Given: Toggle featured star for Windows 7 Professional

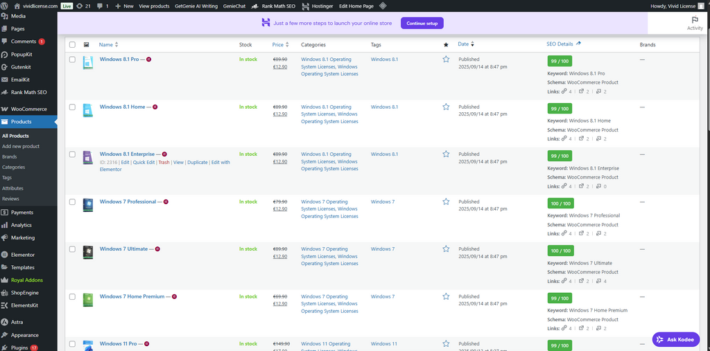Looking at the screenshot, I should (x=446, y=201).
